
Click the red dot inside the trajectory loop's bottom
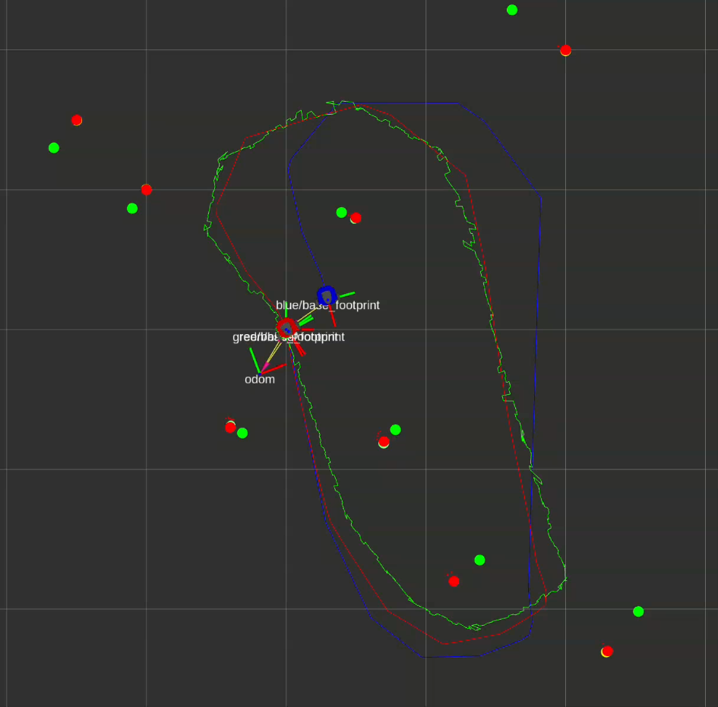[x=454, y=581]
